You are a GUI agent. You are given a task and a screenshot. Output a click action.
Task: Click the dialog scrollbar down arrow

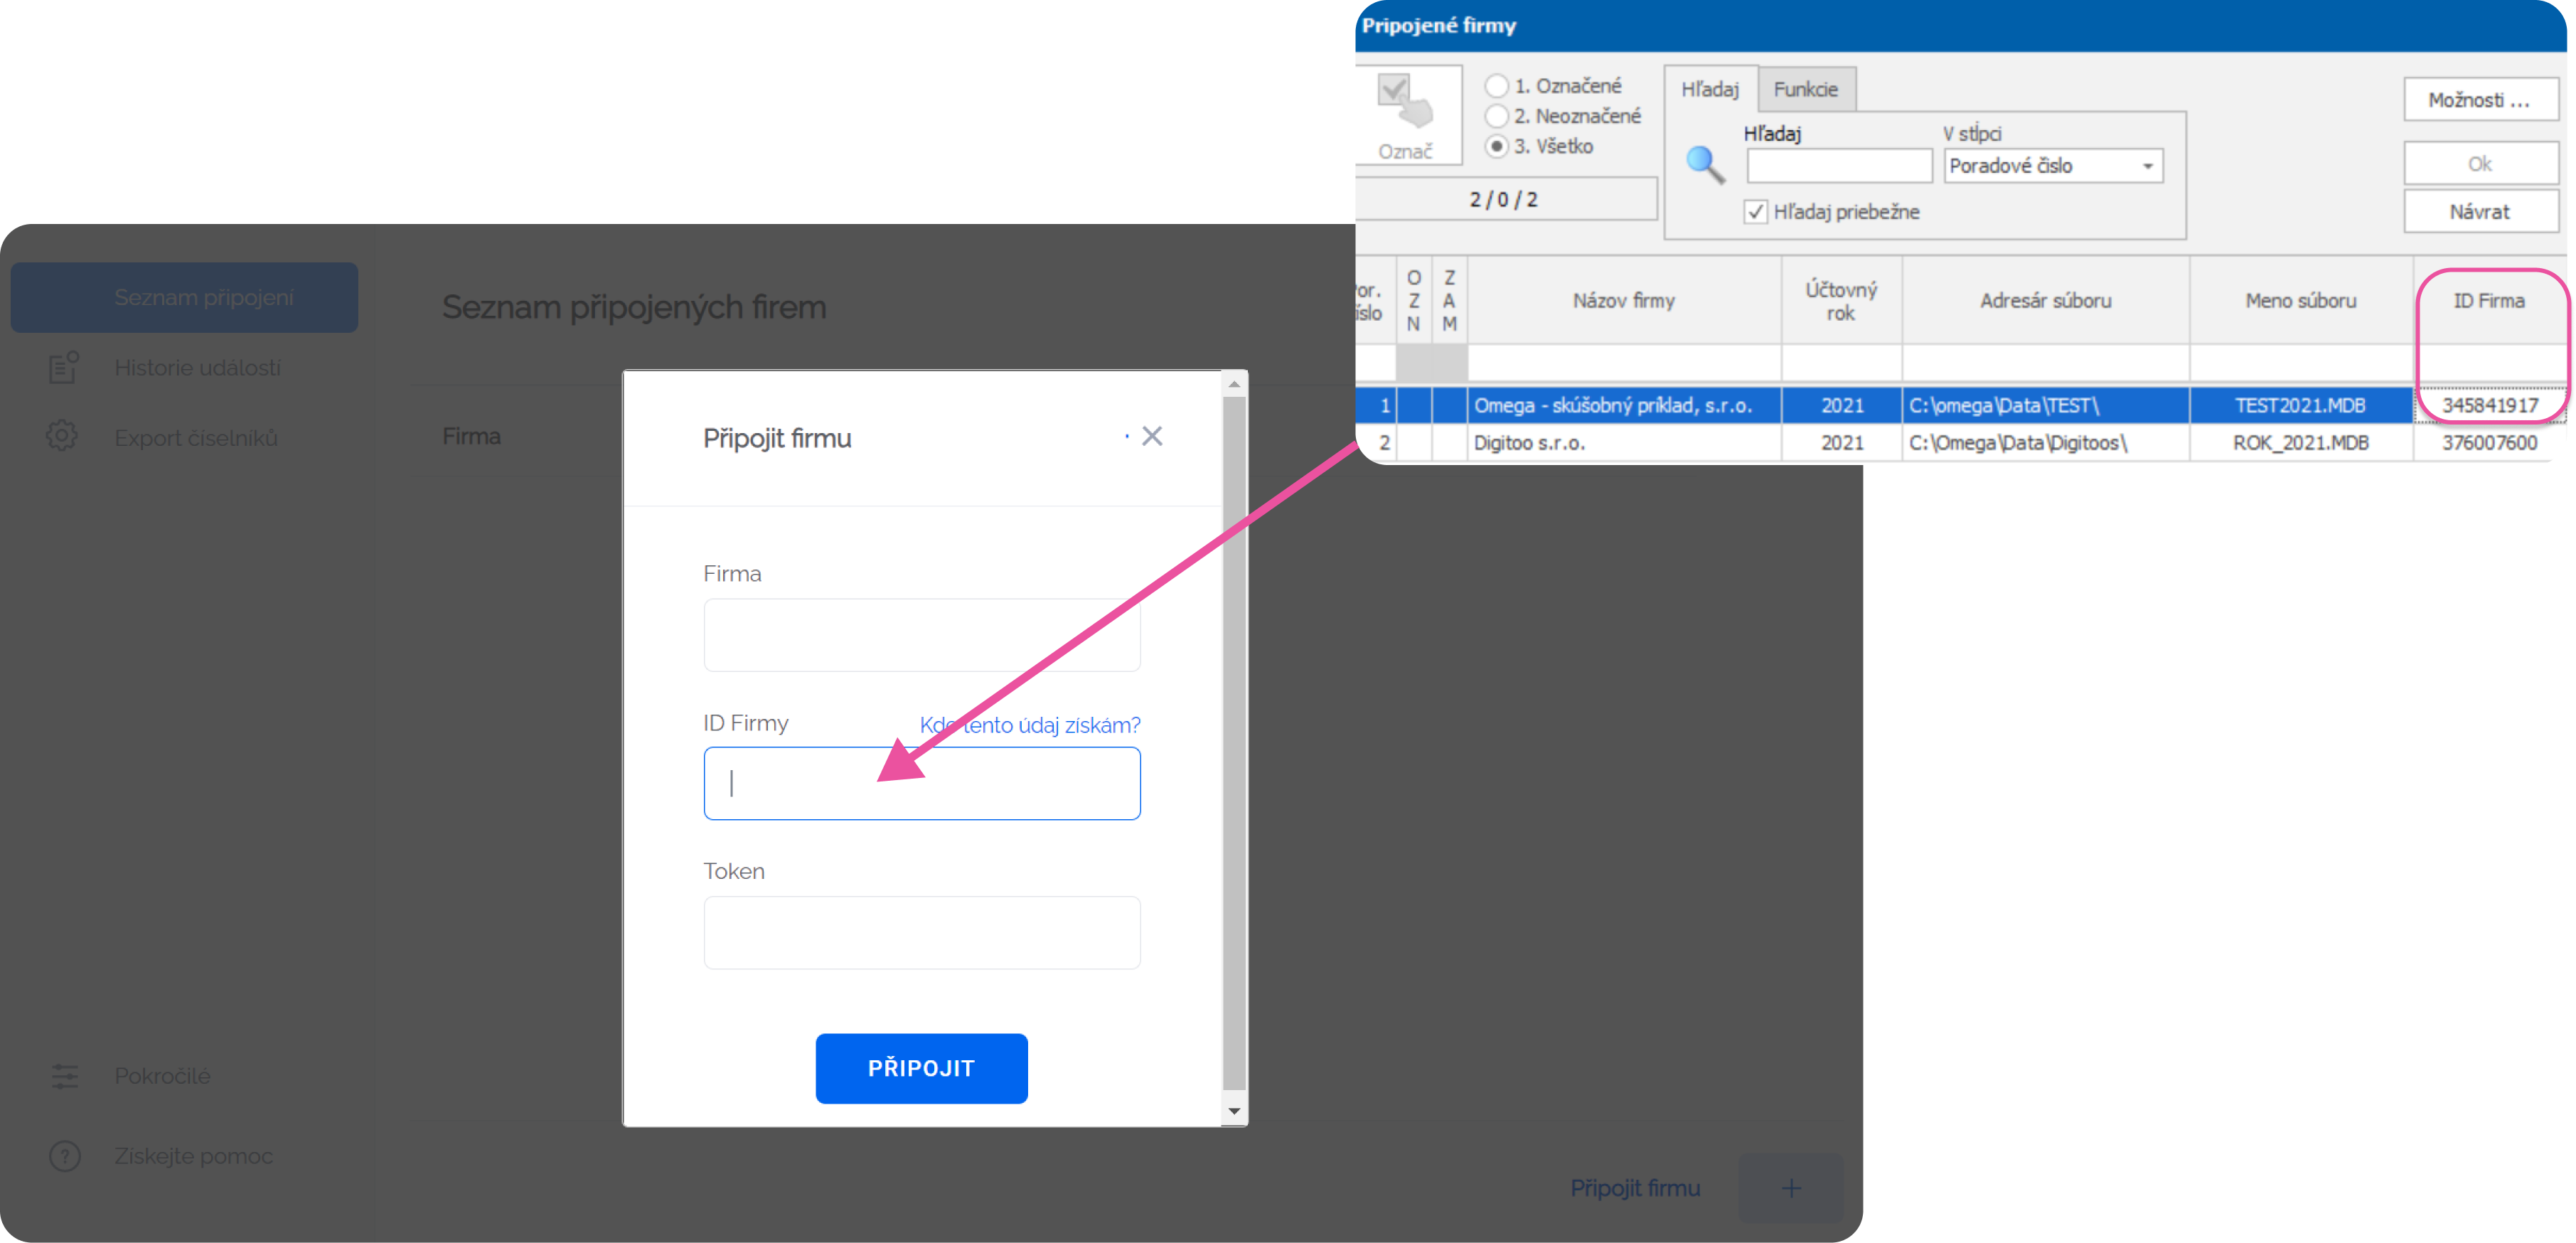(1234, 1111)
